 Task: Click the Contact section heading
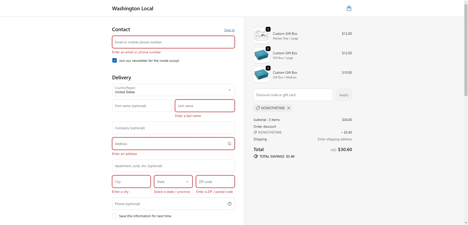(x=121, y=30)
